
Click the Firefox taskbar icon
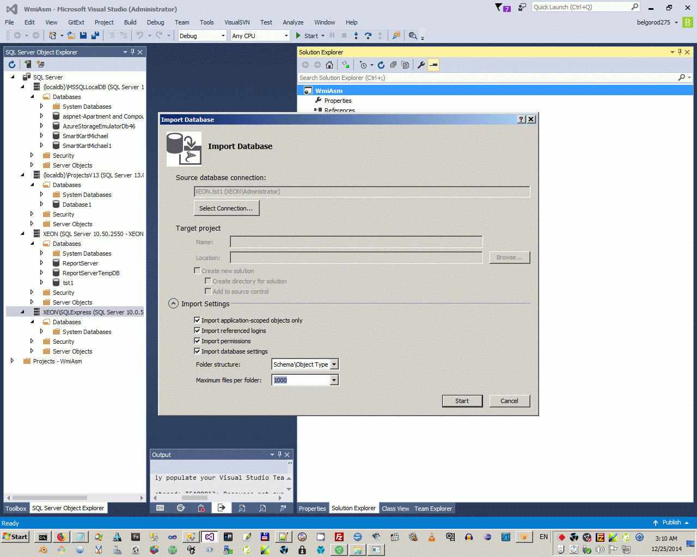[62, 537]
